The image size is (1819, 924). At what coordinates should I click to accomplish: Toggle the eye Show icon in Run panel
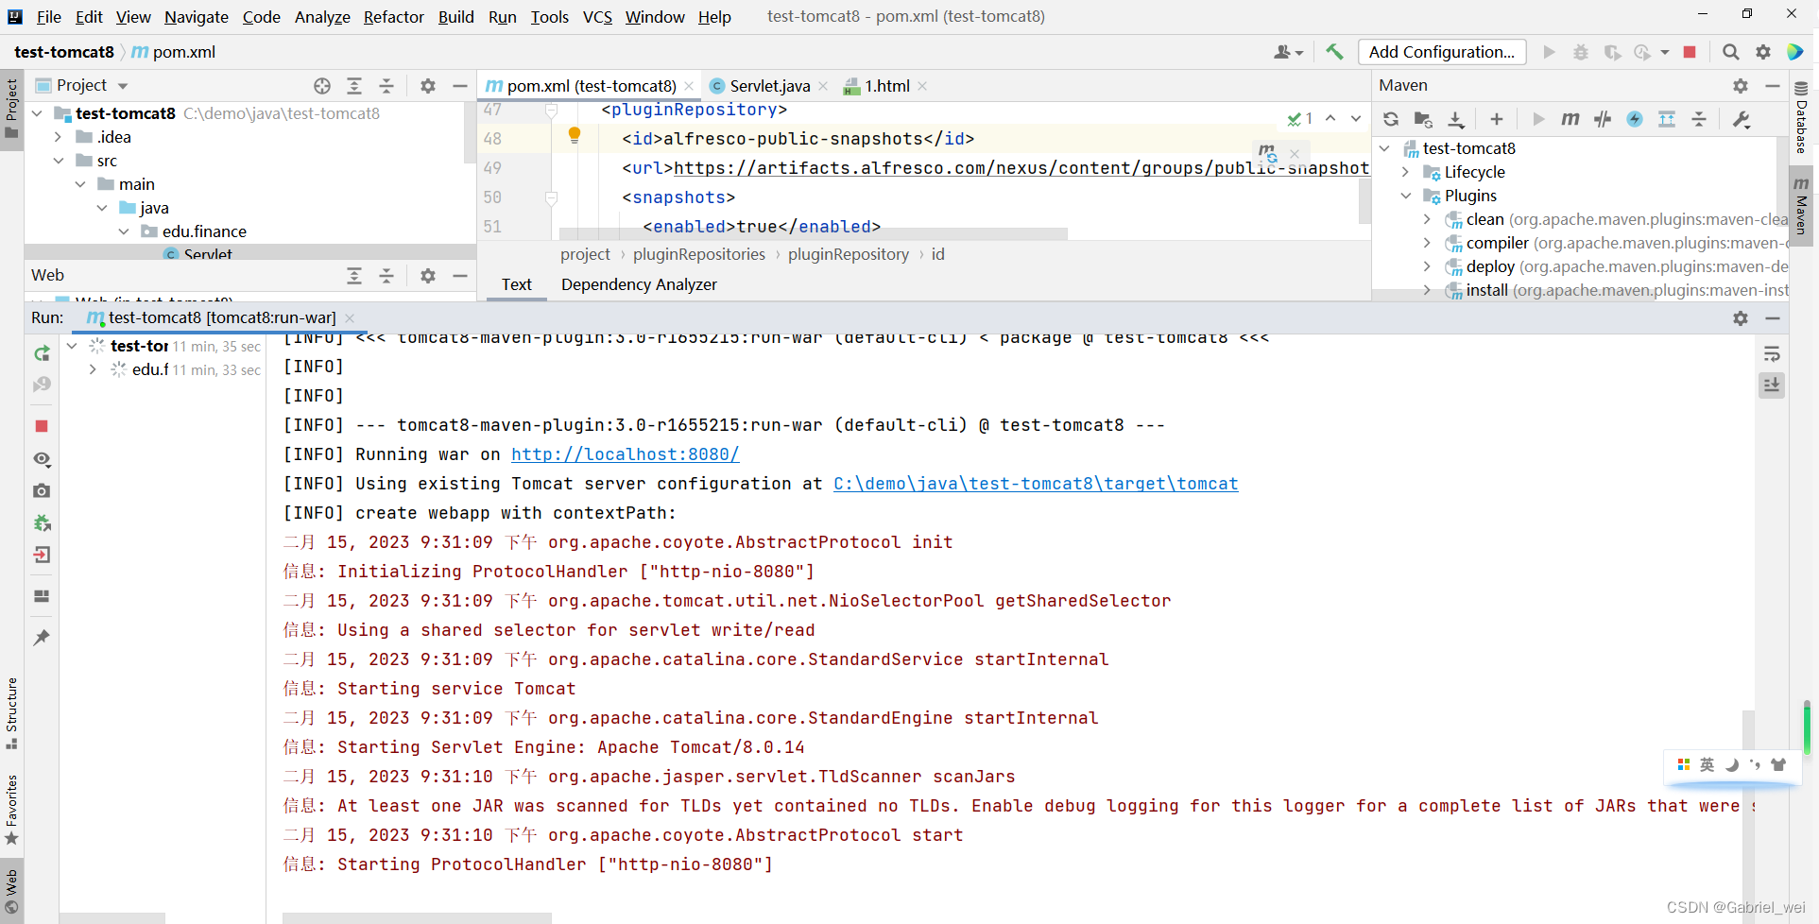[42, 459]
